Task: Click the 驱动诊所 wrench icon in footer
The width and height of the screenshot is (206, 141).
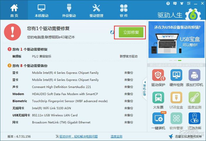Action: 57,137
